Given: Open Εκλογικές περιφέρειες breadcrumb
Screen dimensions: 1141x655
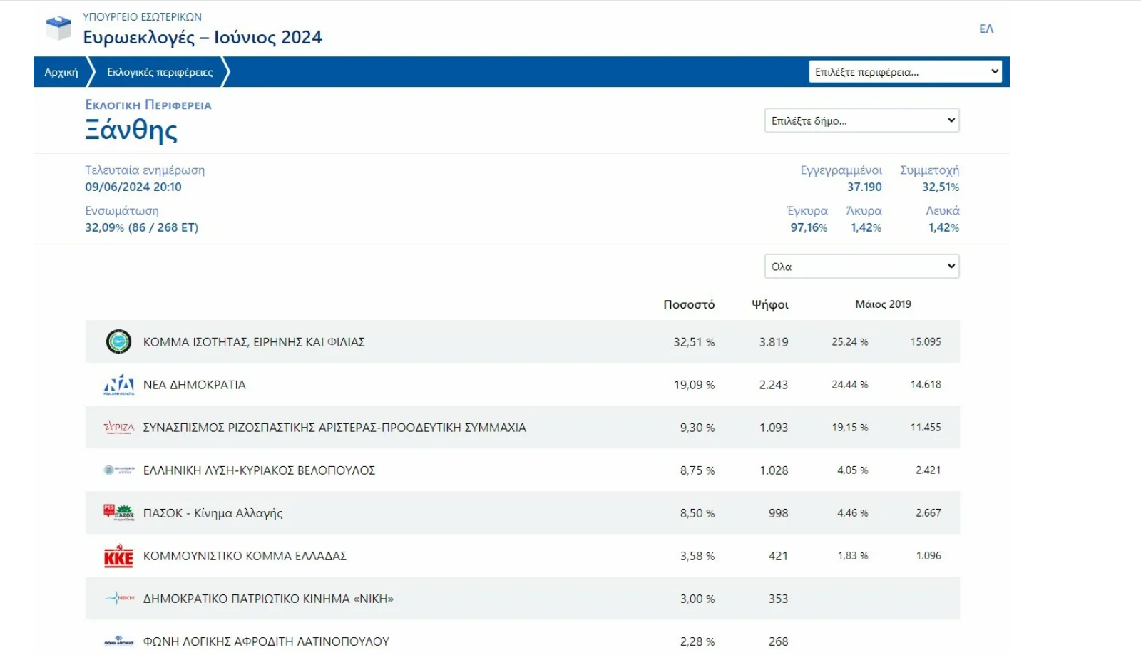Looking at the screenshot, I should (160, 72).
